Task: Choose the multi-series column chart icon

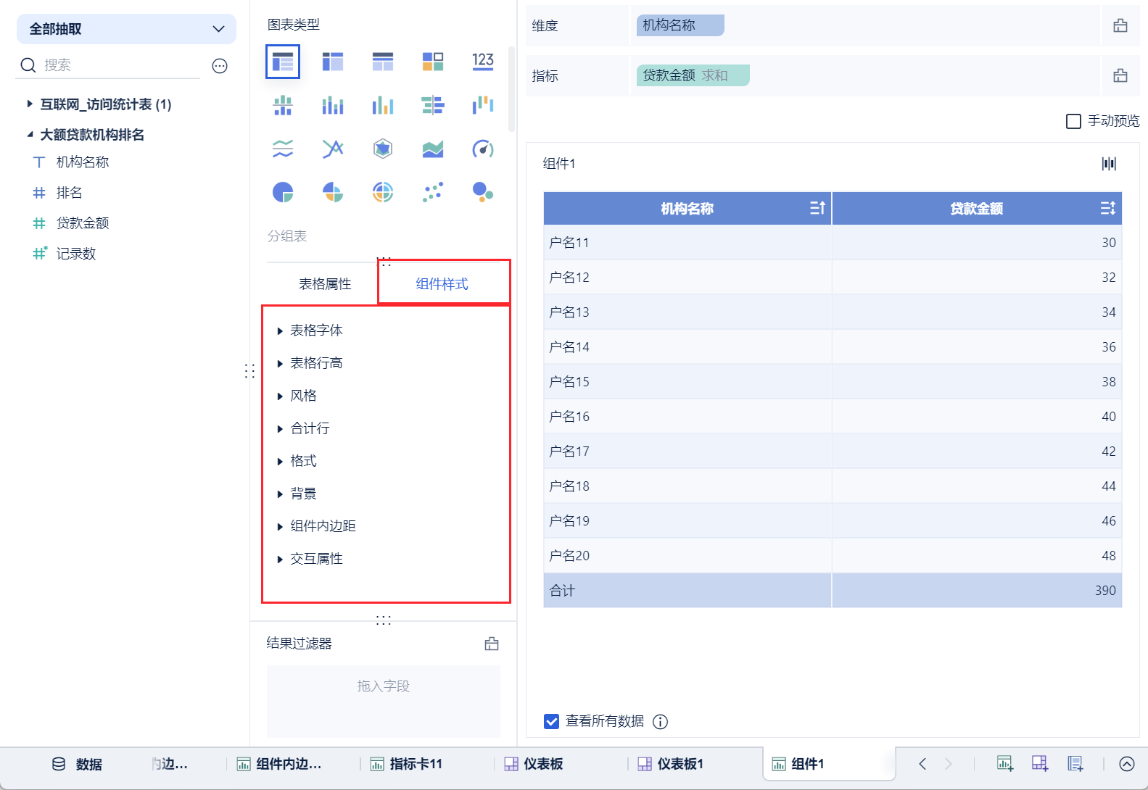Action: click(383, 106)
